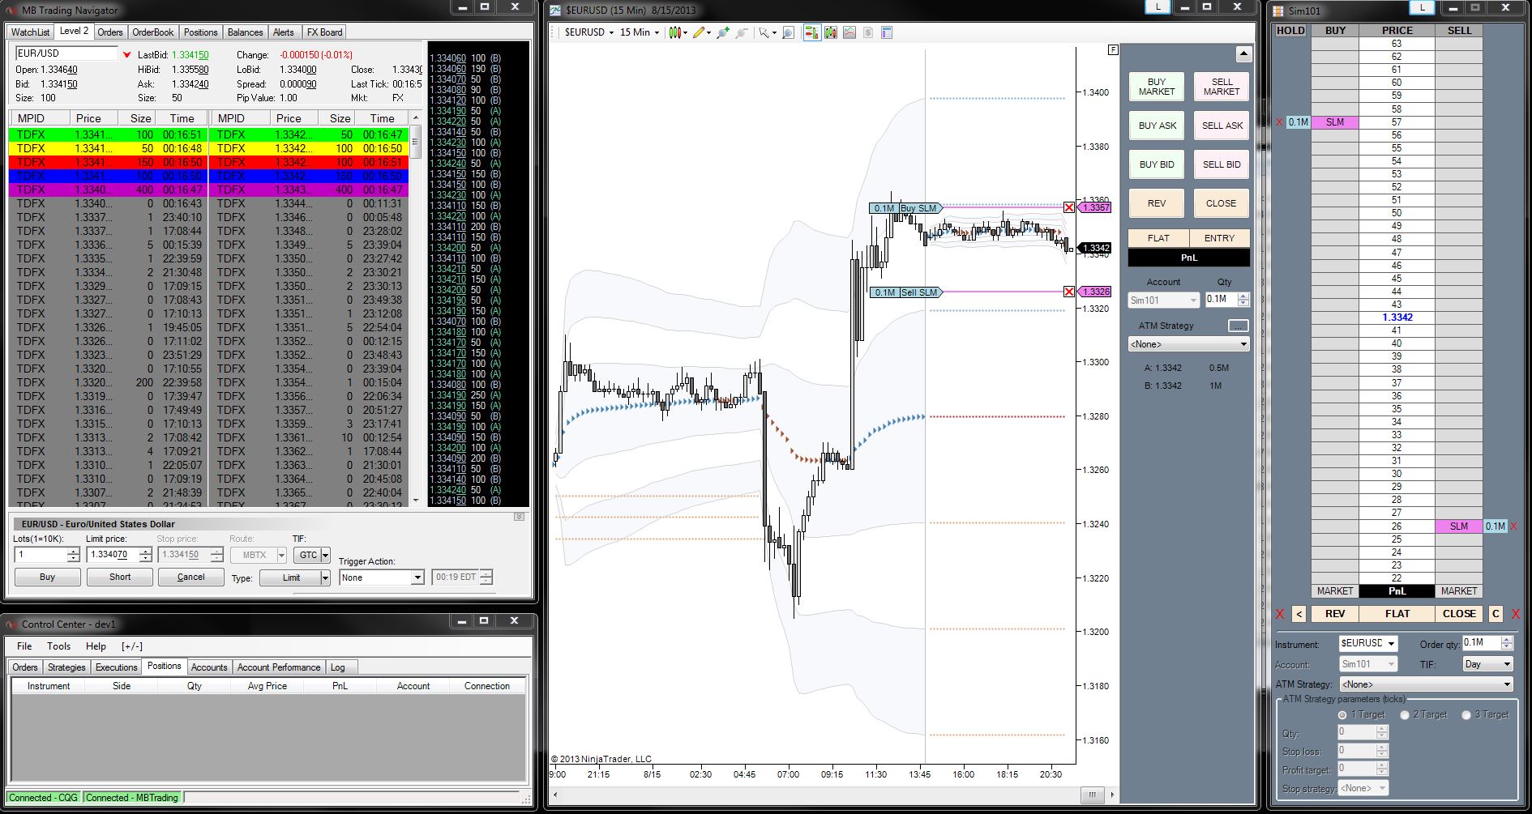This screenshot has height=814, width=1532.
Task: Click the ENTRY button in Chart Trader
Action: point(1219,238)
